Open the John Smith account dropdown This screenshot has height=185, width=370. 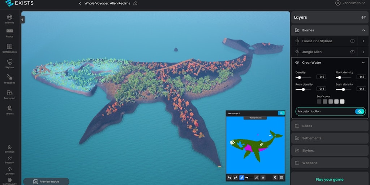[350, 3]
